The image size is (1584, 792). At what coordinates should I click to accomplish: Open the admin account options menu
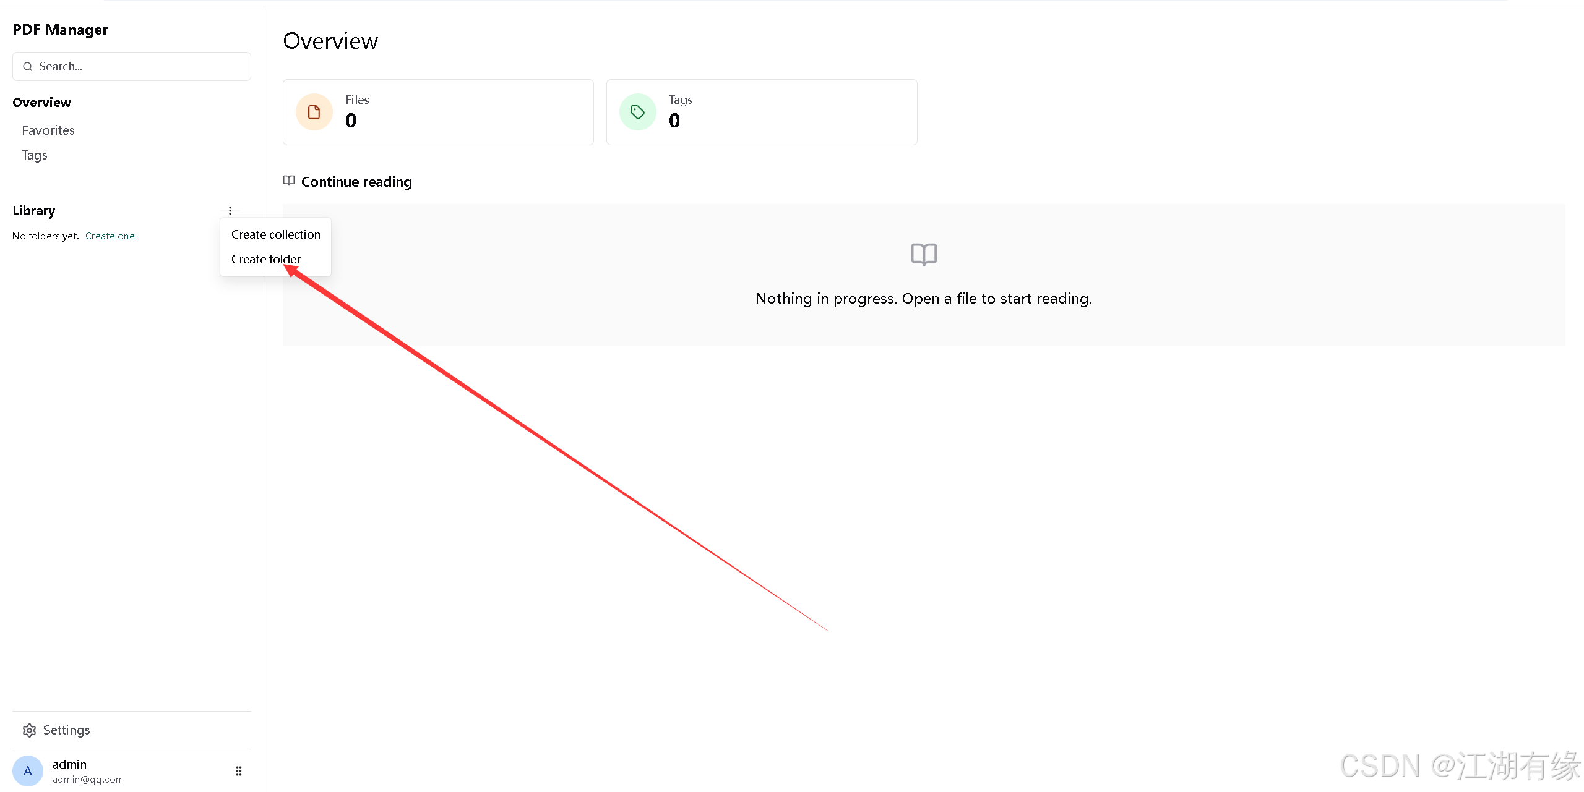coord(239,771)
